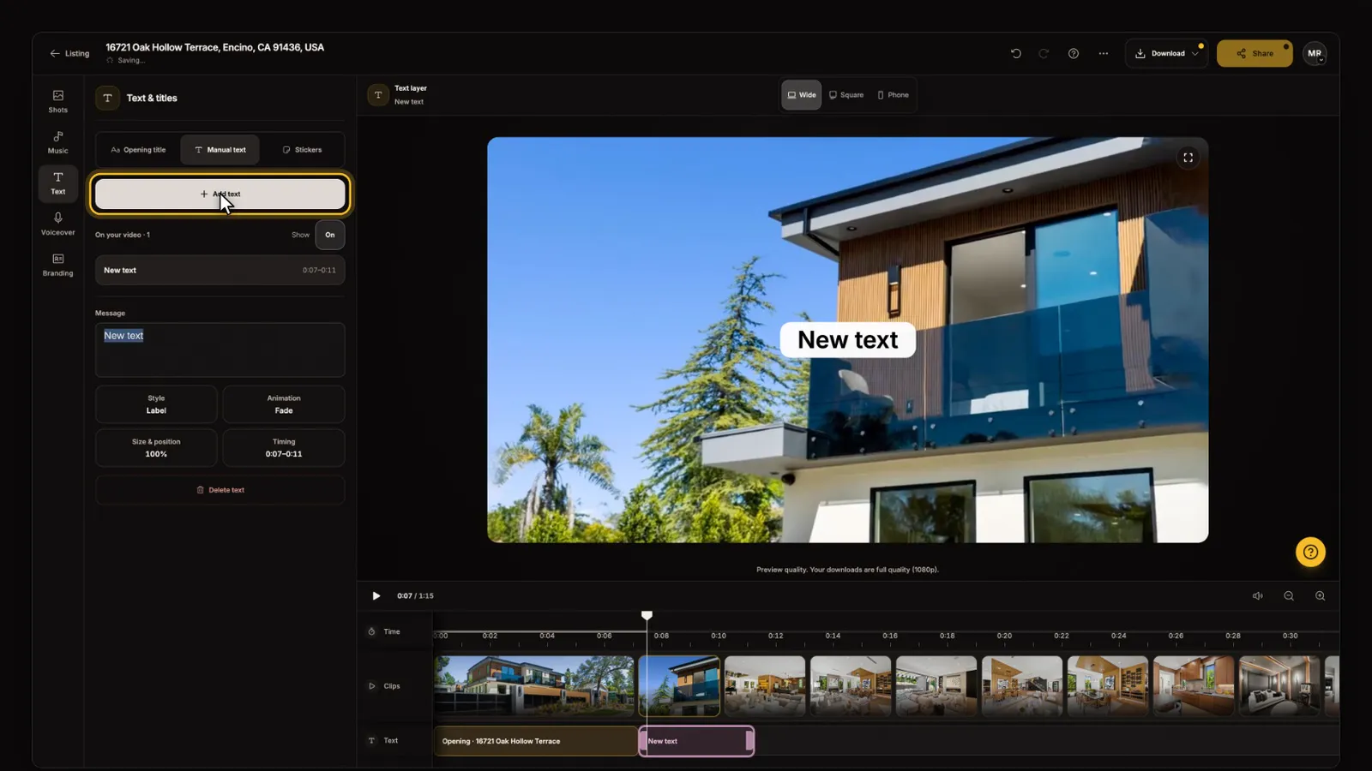
Task: Select the first exterior house clip thumbnail
Action: 534,686
